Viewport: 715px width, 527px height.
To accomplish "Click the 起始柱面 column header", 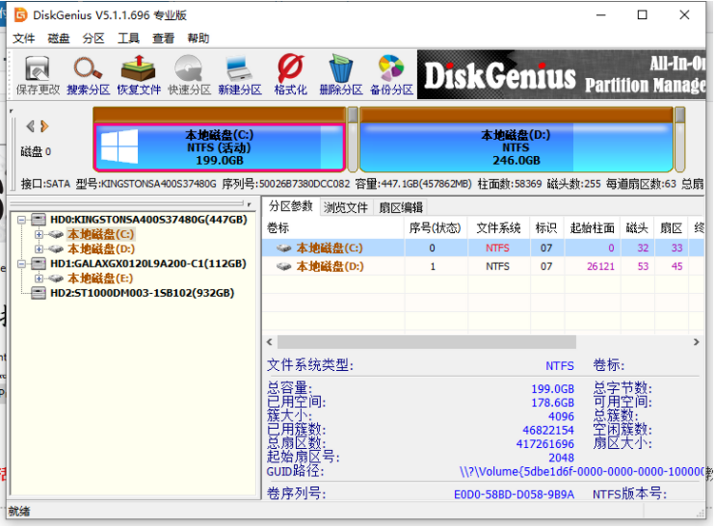I will (x=592, y=227).
